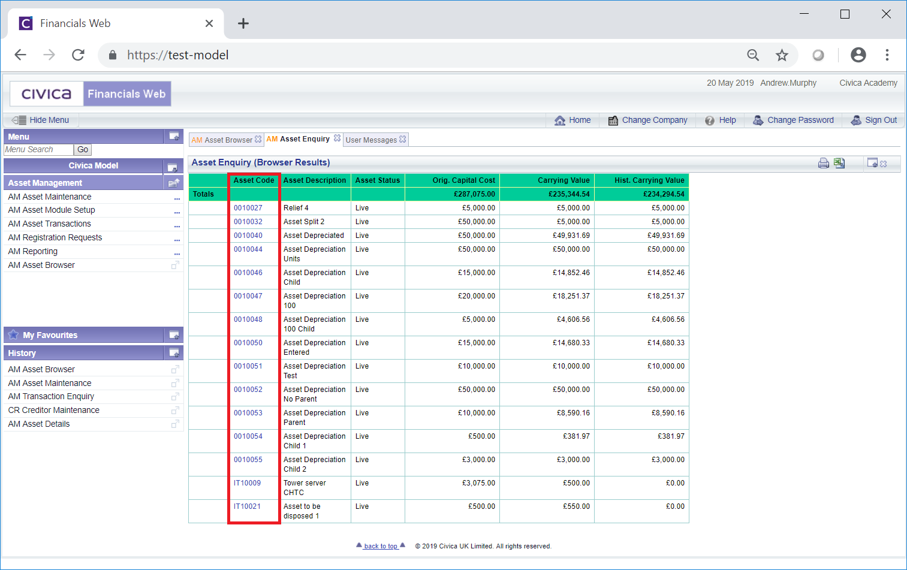Open asset code 0010053 link
Viewport: 907px width, 570px height.
click(x=248, y=413)
